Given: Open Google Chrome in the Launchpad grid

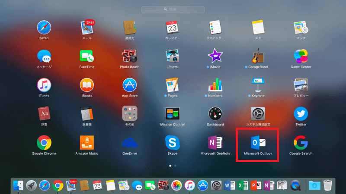Looking at the screenshot, I should coord(44,143).
